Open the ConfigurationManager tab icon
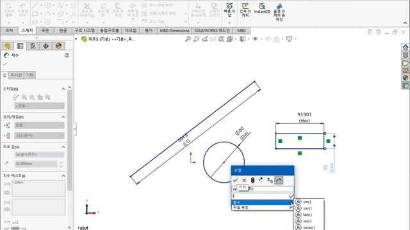410x230 pixels. (33, 46)
